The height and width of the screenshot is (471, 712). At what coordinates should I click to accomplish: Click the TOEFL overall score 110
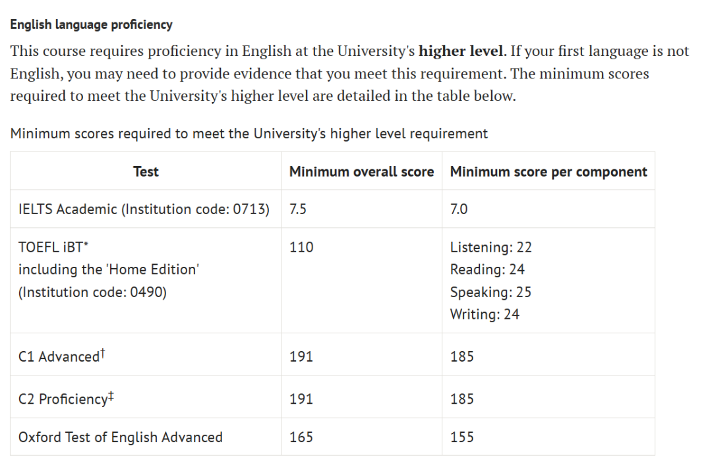click(x=301, y=248)
